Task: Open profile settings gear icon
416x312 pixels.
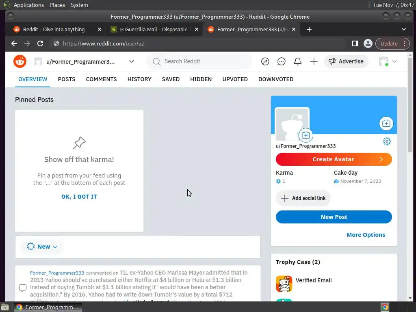Action: tap(387, 141)
